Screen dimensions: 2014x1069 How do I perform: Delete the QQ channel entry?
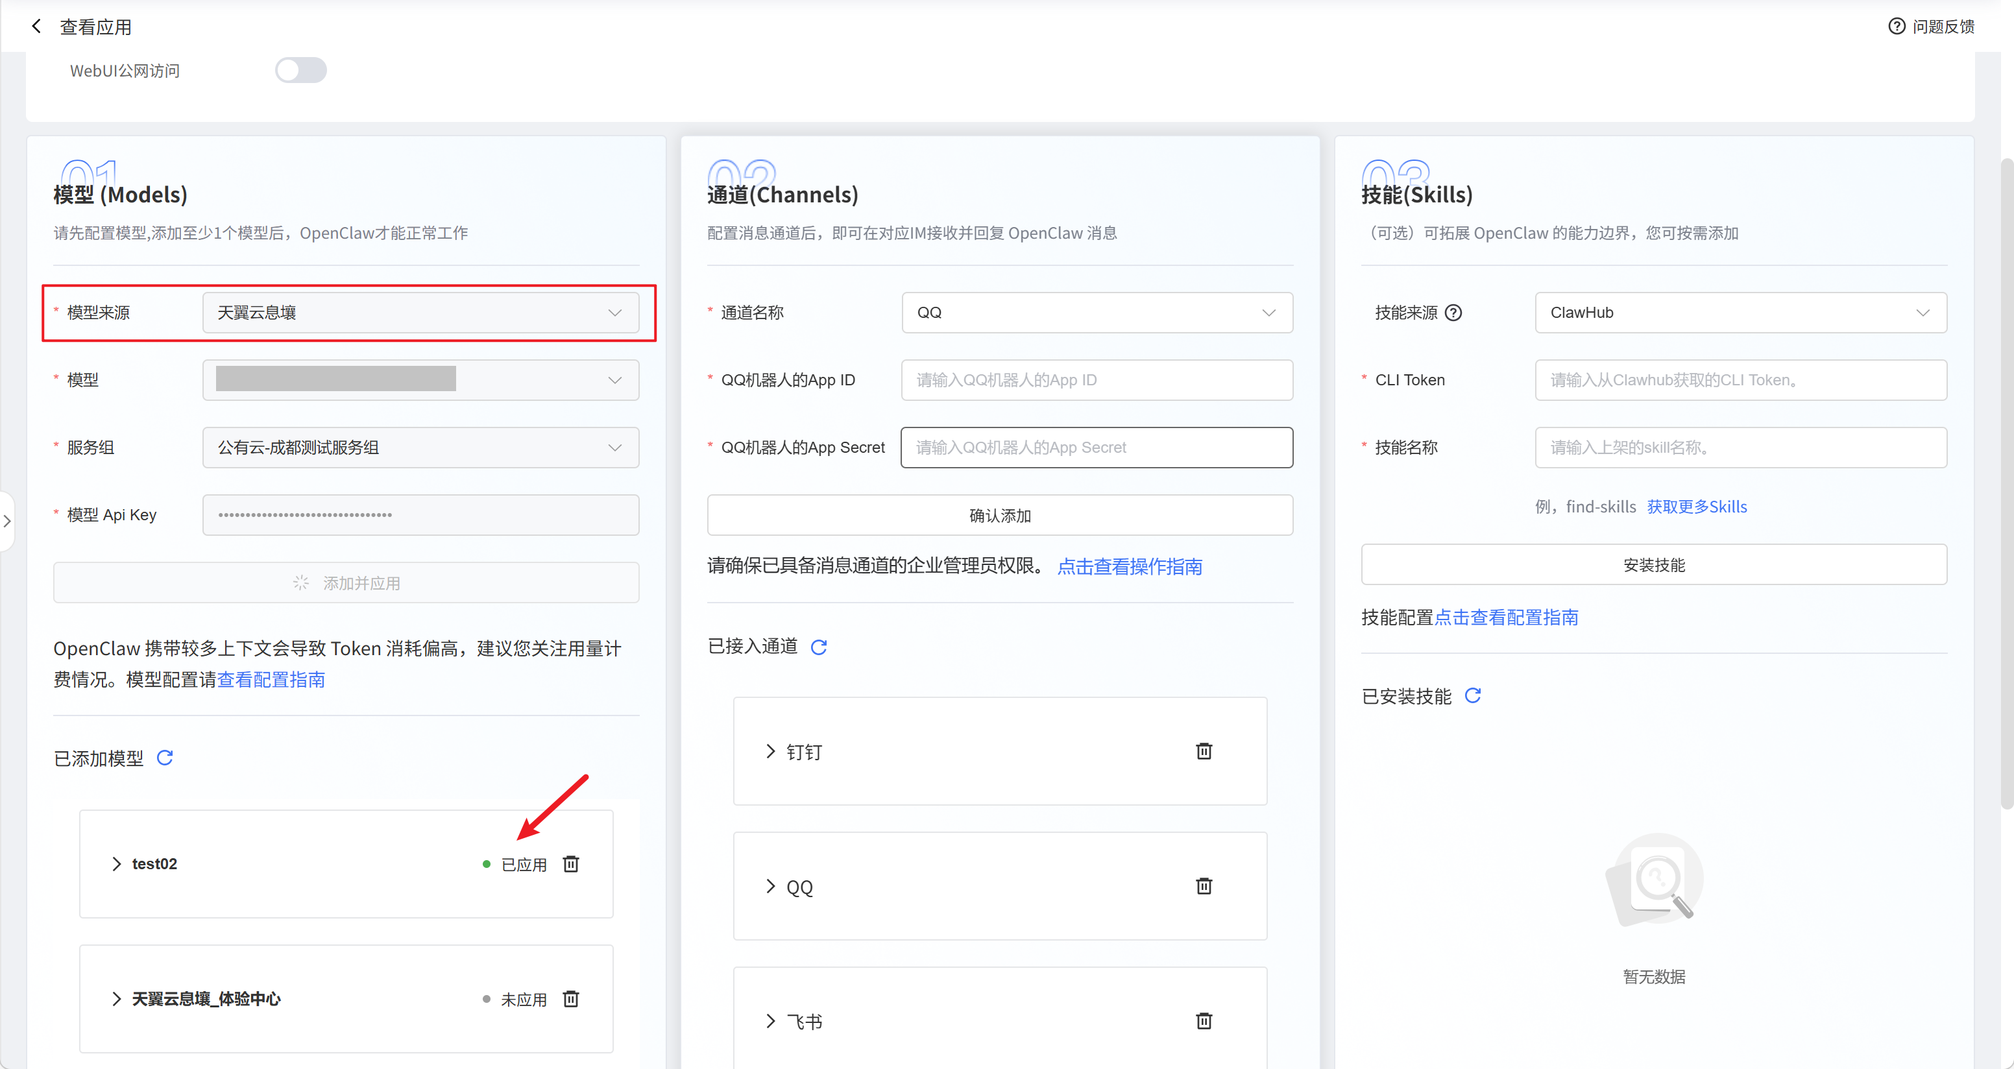pyautogui.click(x=1204, y=885)
